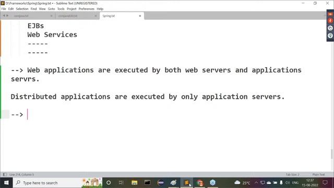The image size is (334, 188).
Task: Open Cortana circle icon
Action: [x=109, y=183]
